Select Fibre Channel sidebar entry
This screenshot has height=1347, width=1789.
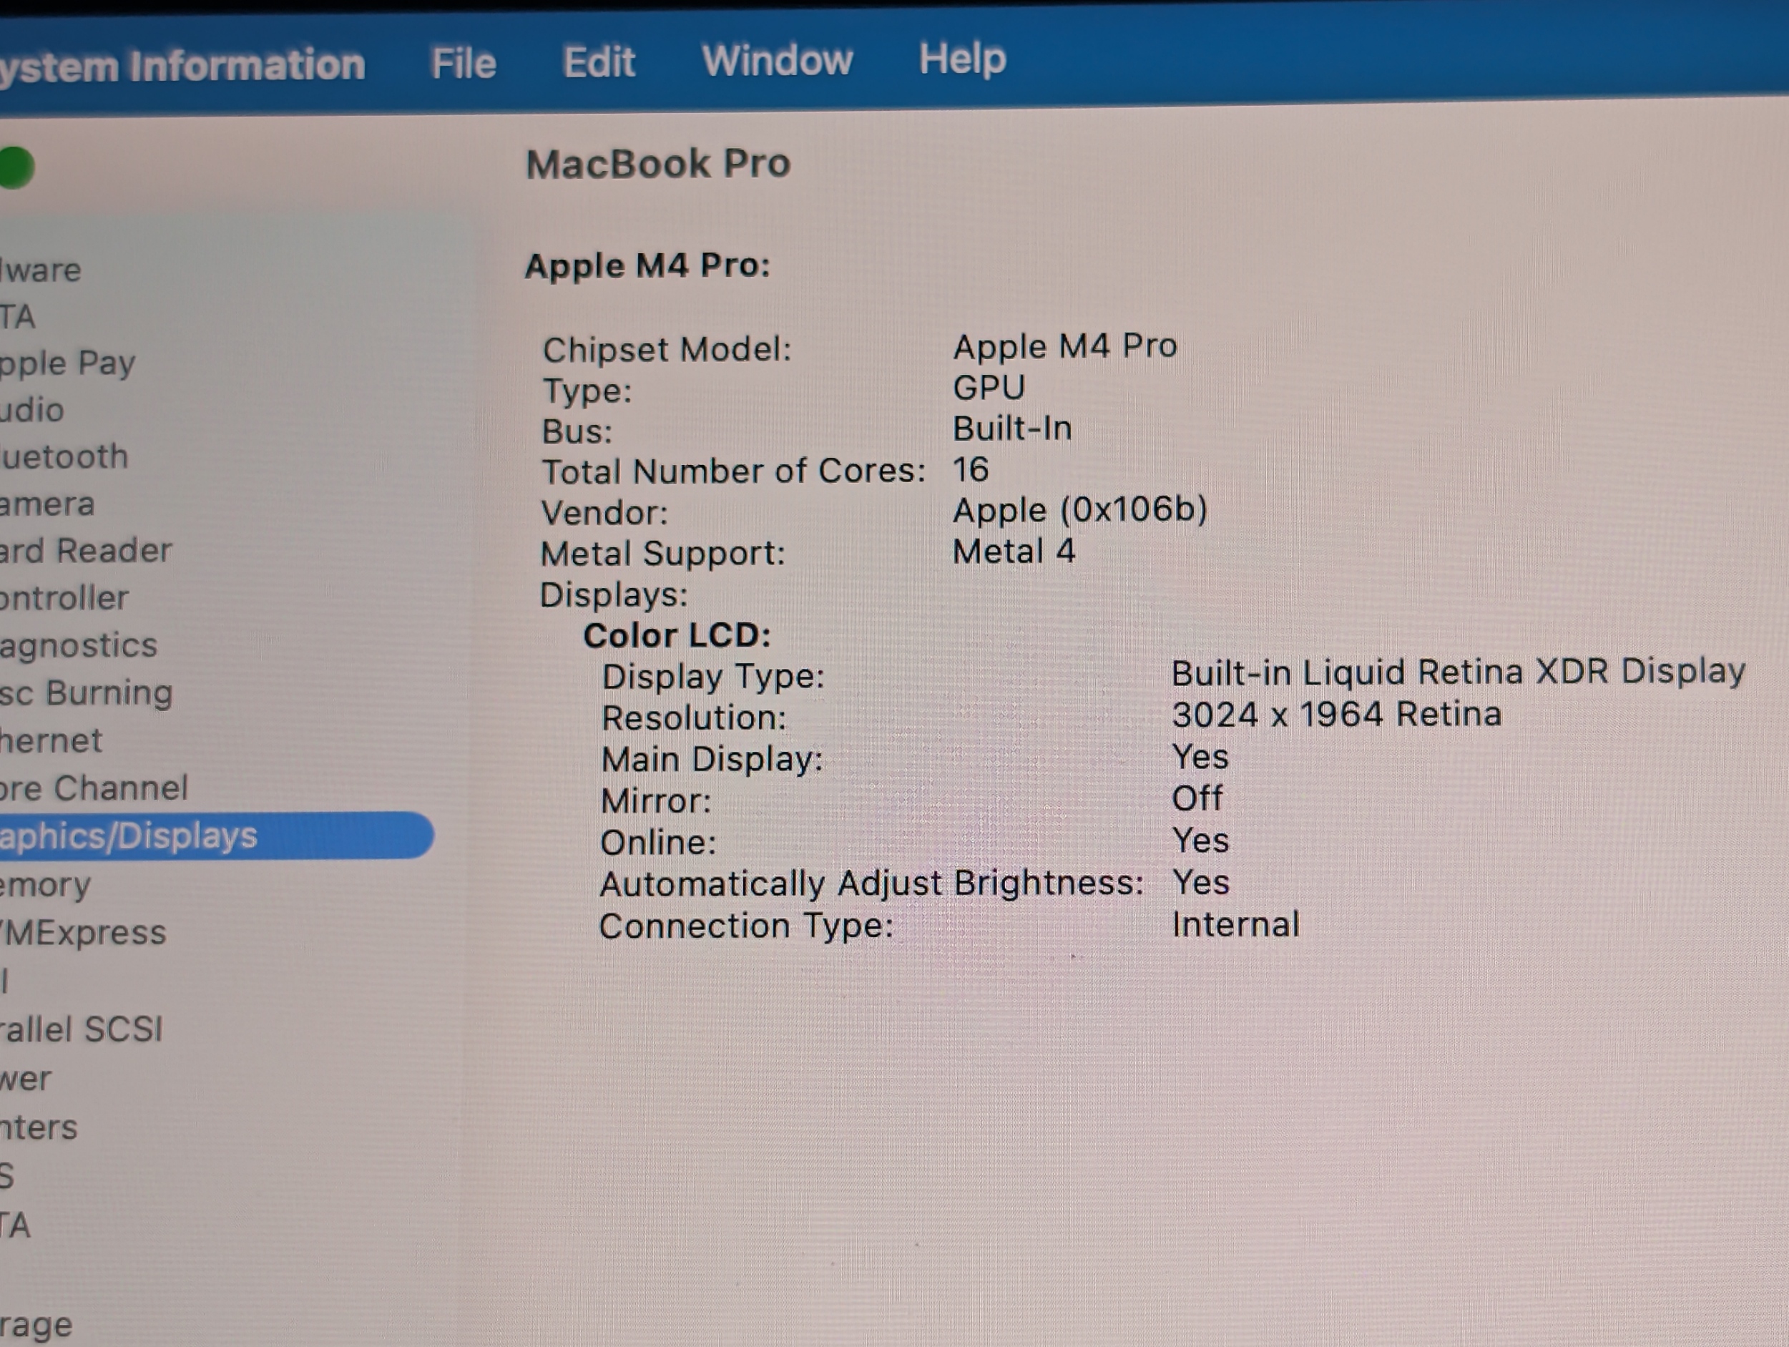pyautogui.click(x=94, y=789)
